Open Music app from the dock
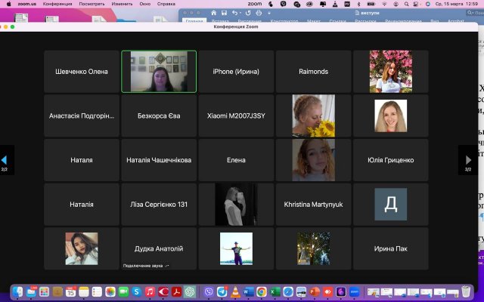484x302 pixels. 150,291
